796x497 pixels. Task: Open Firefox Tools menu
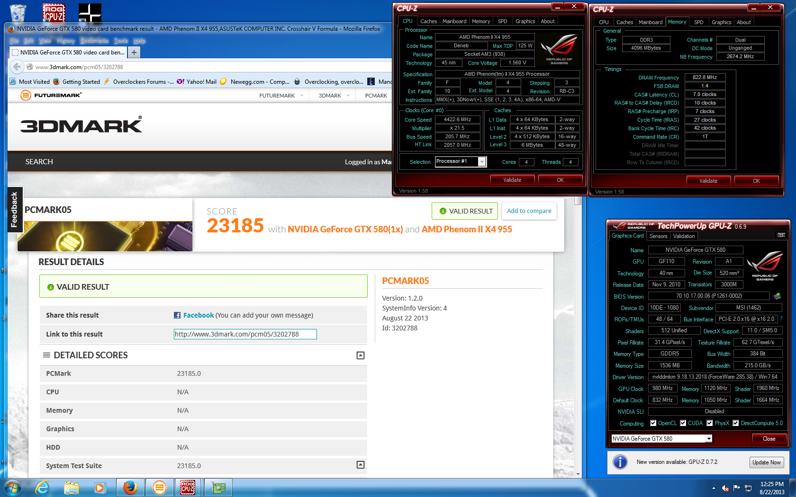point(121,41)
